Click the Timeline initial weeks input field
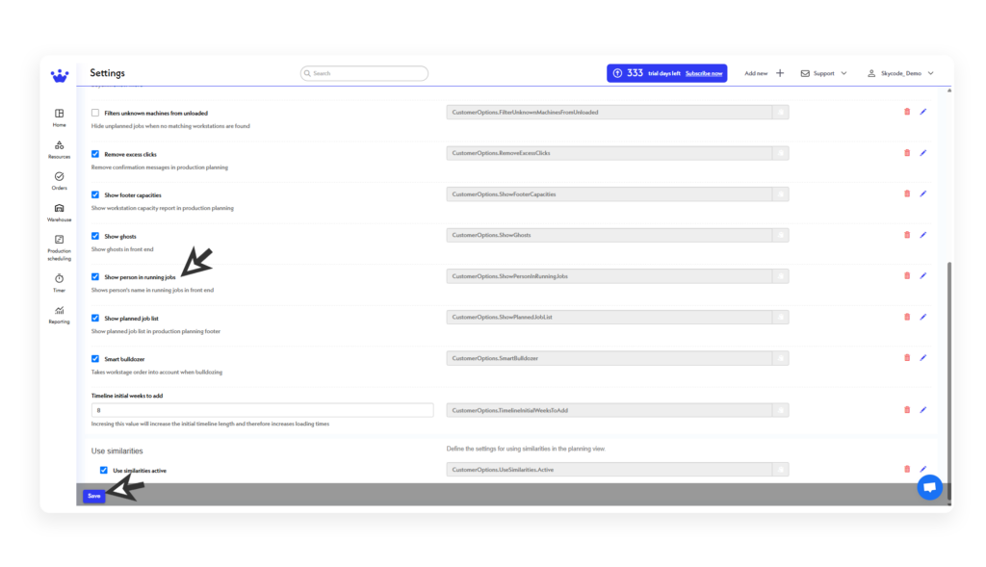The image size is (986, 567). (261, 410)
